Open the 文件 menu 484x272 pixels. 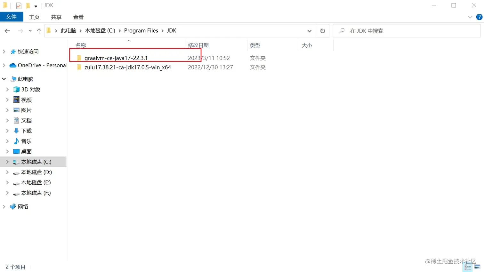(x=12, y=17)
